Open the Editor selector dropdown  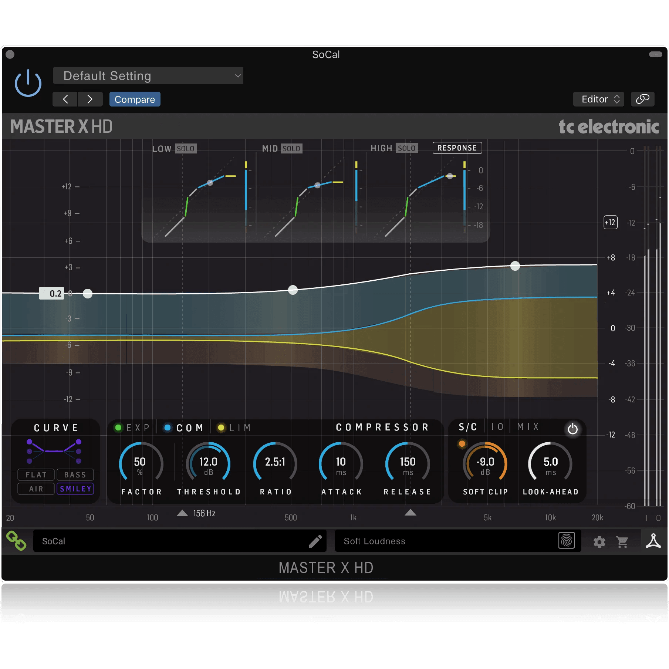pos(598,99)
